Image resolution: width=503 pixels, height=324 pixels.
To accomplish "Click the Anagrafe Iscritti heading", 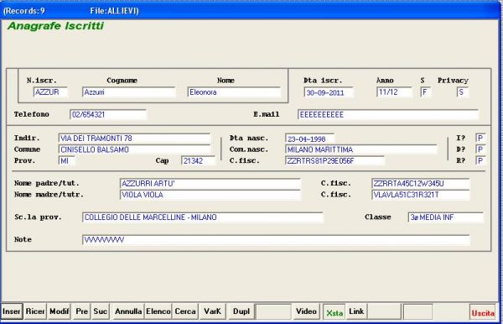I will pyautogui.click(x=55, y=26).
